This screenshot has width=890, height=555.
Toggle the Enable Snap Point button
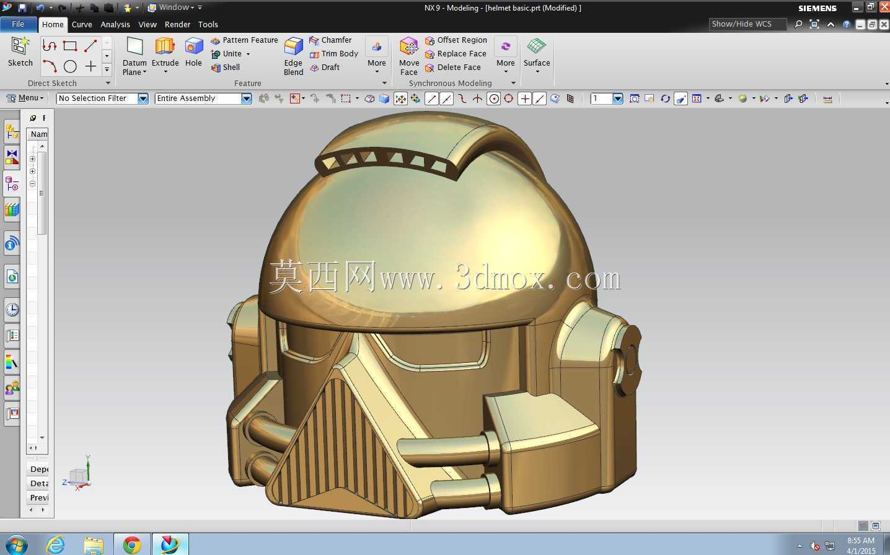point(400,98)
